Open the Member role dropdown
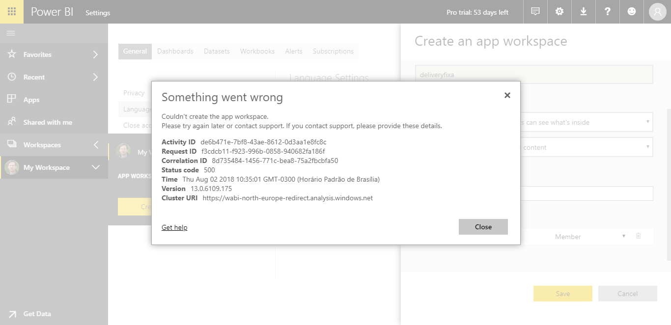Screen dimensions: 671x325 [590, 237]
